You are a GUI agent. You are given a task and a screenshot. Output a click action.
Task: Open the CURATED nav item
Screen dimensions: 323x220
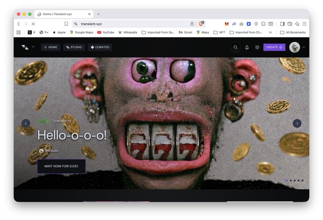100,47
